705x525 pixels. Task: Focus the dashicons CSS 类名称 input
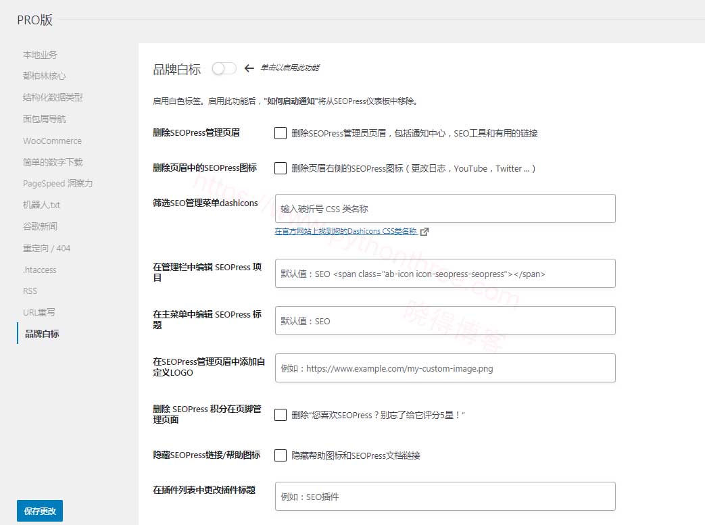point(445,209)
